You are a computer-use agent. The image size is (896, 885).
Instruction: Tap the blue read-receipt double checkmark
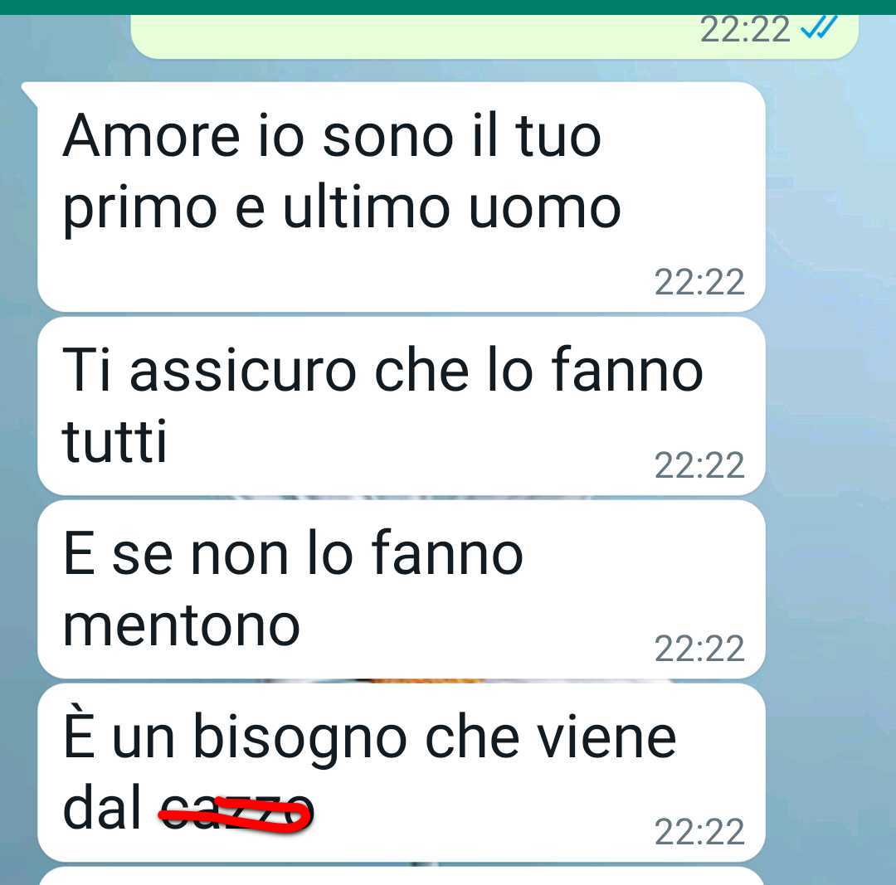[x=820, y=27]
